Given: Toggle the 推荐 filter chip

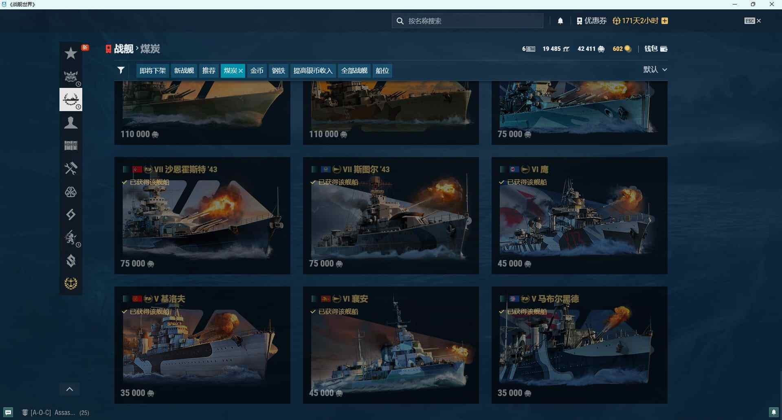Looking at the screenshot, I should pos(209,70).
